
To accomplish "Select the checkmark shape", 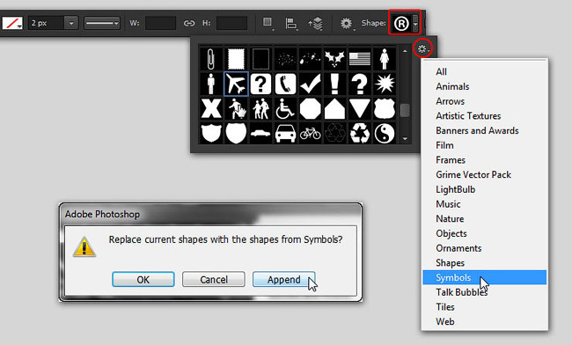I will [310, 84].
